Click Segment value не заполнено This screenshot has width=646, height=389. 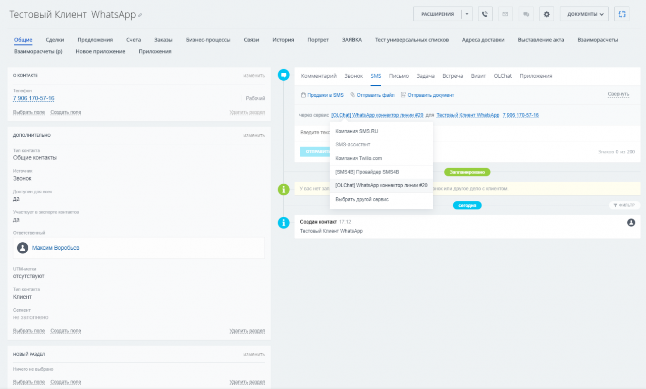pyautogui.click(x=31, y=317)
